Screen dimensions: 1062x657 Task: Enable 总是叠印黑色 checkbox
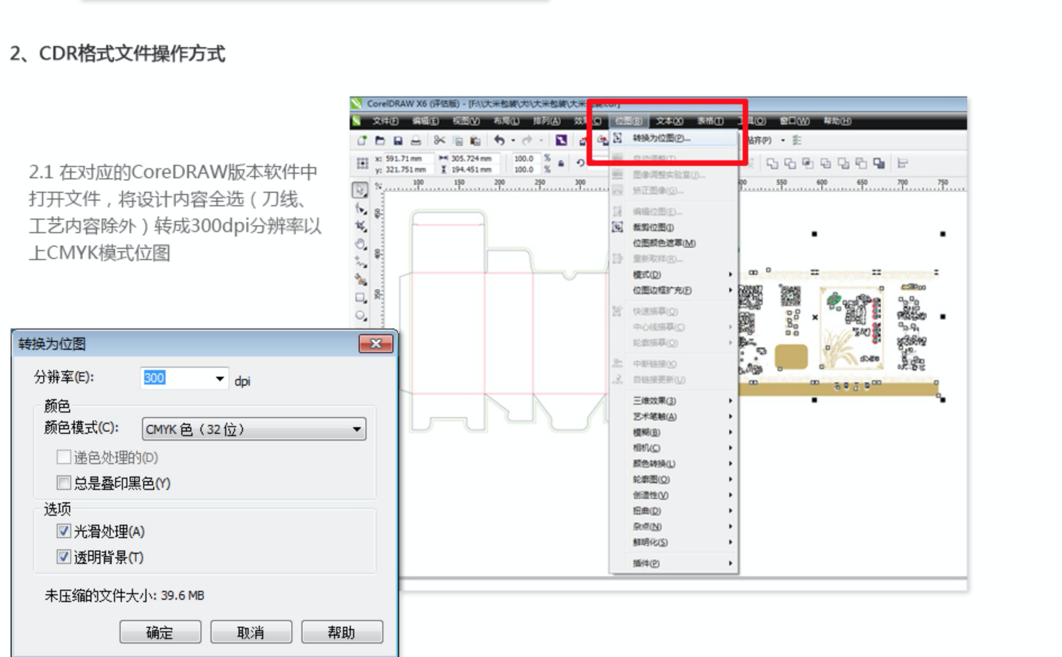[64, 483]
